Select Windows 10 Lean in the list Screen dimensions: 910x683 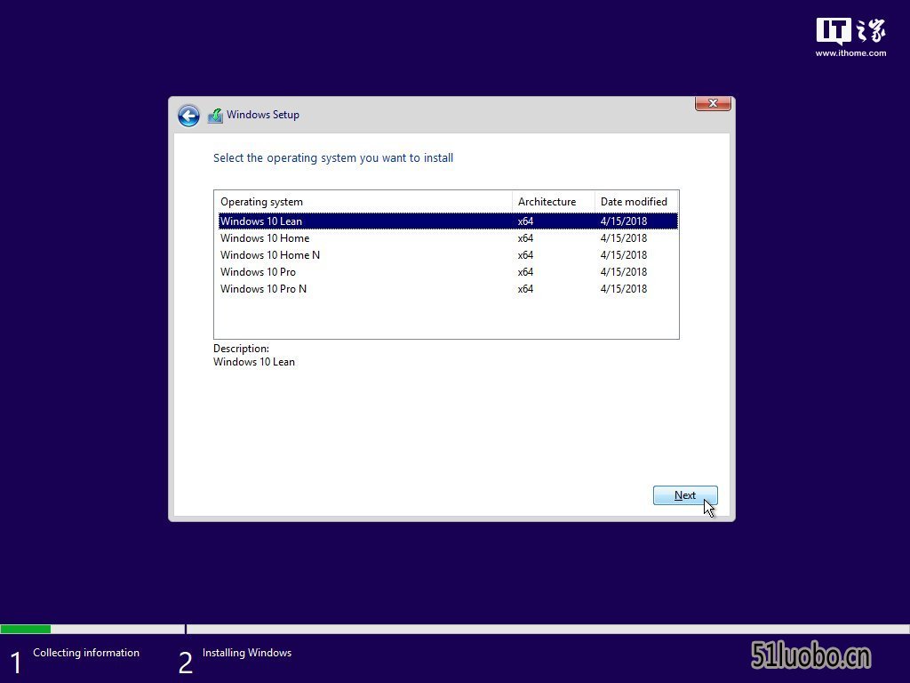click(448, 221)
